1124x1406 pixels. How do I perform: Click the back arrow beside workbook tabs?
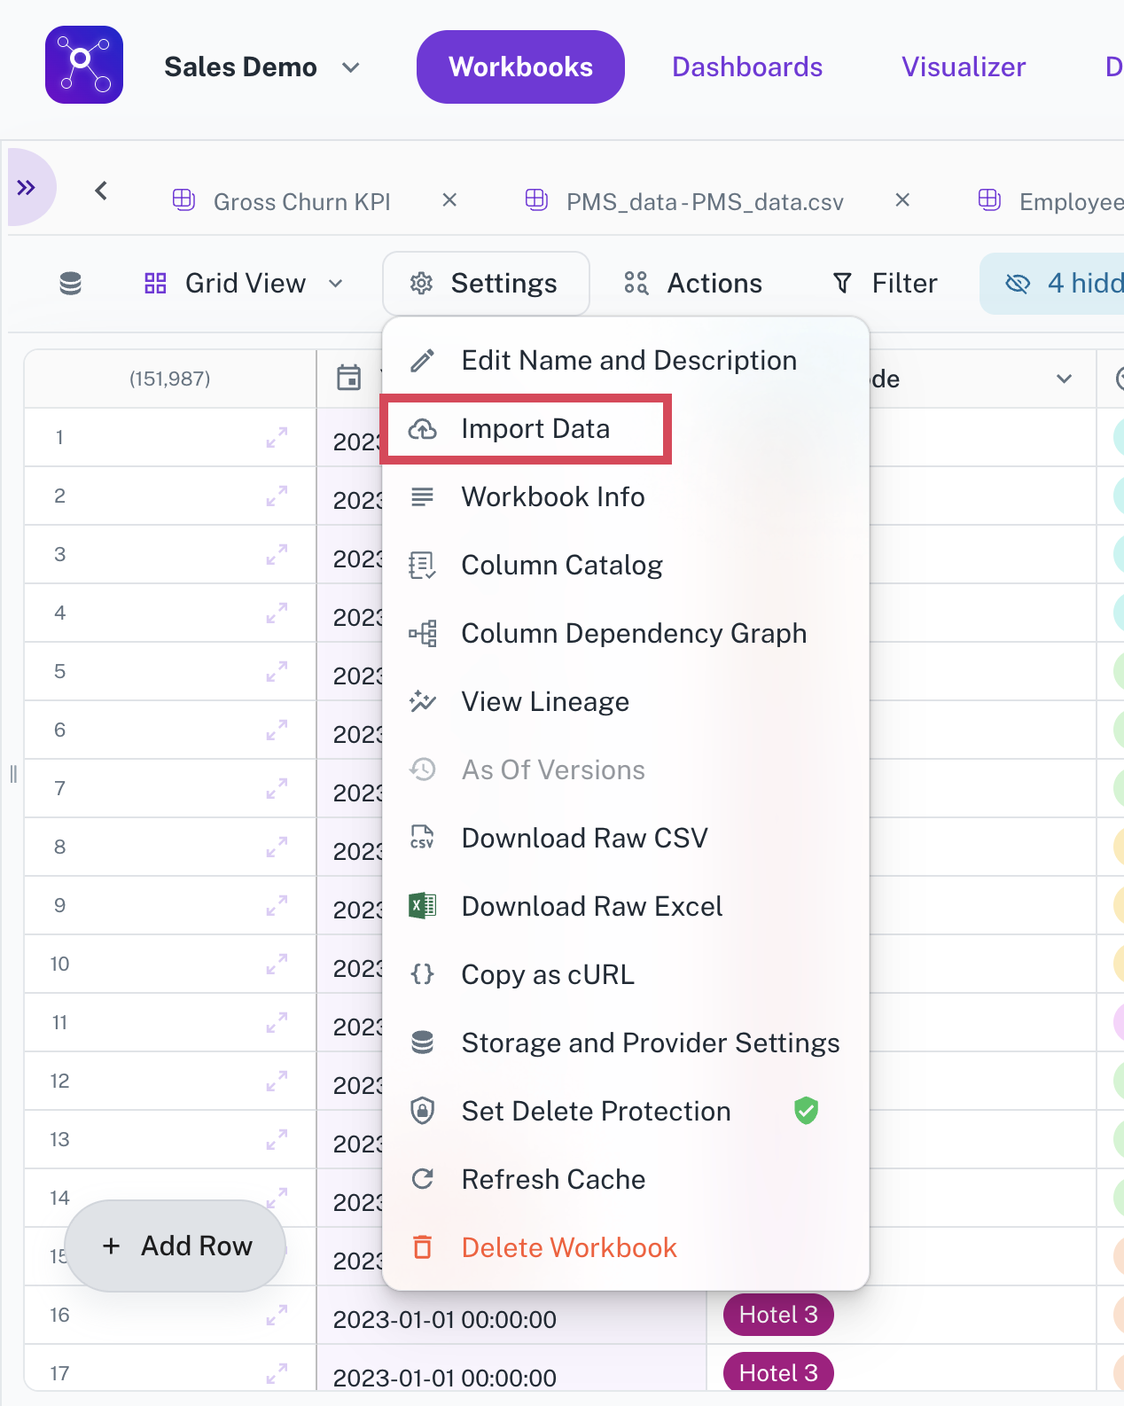[101, 191]
